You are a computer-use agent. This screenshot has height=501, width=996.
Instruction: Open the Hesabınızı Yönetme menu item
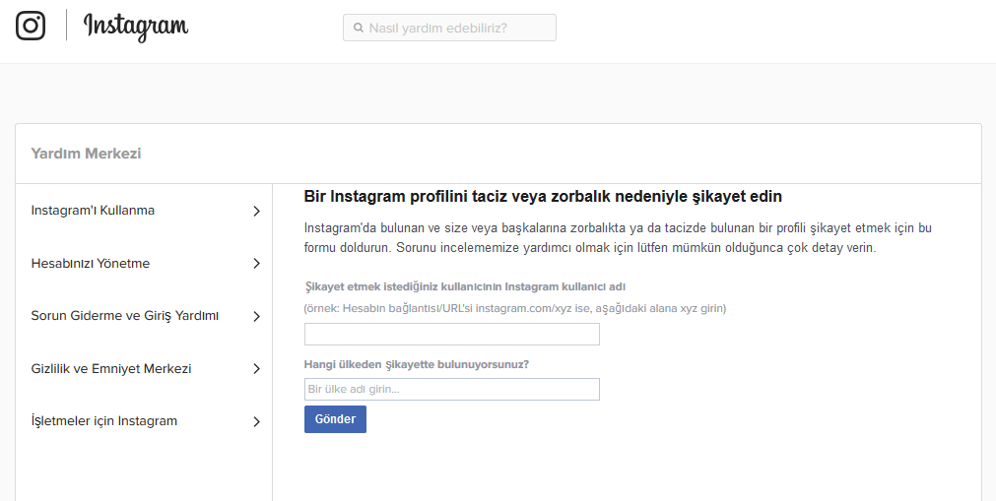coord(91,263)
